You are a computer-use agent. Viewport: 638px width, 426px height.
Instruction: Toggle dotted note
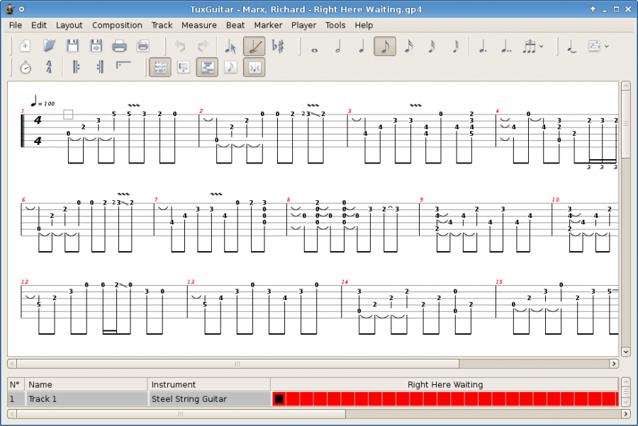click(483, 46)
